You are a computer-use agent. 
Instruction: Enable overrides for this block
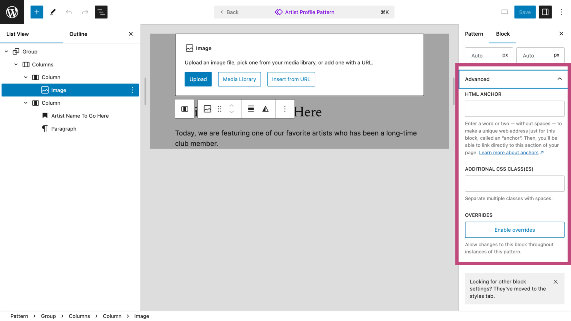tap(515, 230)
